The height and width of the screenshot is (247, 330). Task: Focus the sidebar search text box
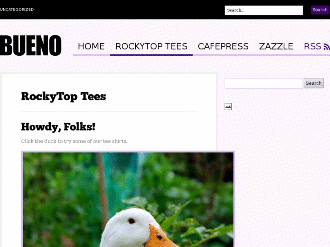[x=264, y=83]
